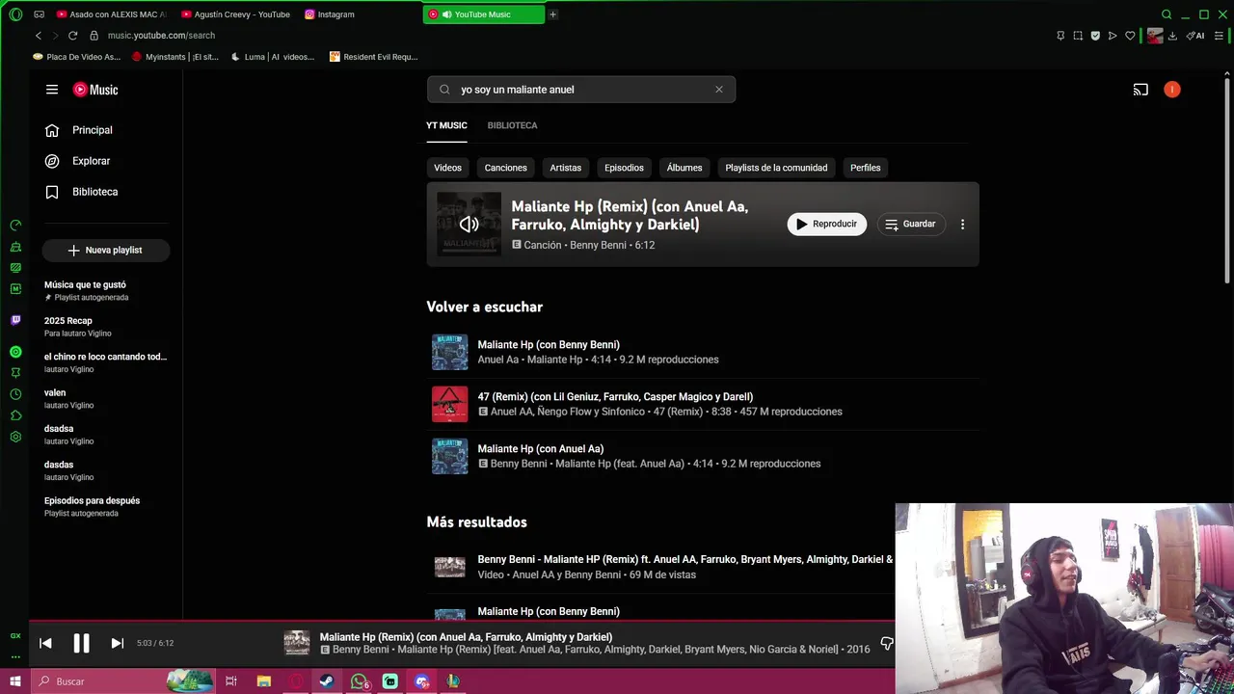Image resolution: width=1234 pixels, height=694 pixels.
Task: Click the snapshot capture icon in toolbar
Action: 1078,36
